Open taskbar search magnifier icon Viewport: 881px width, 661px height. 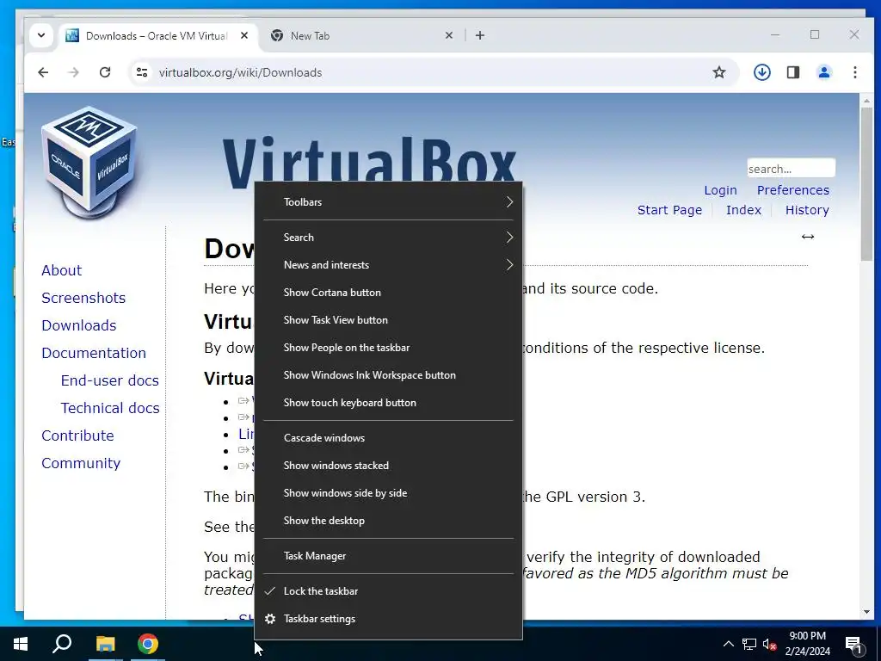pos(62,644)
